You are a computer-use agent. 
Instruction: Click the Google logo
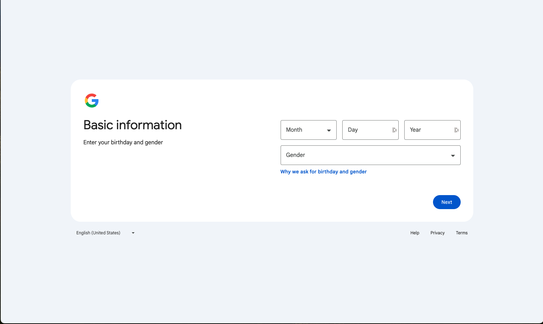pyautogui.click(x=92, y=101)
